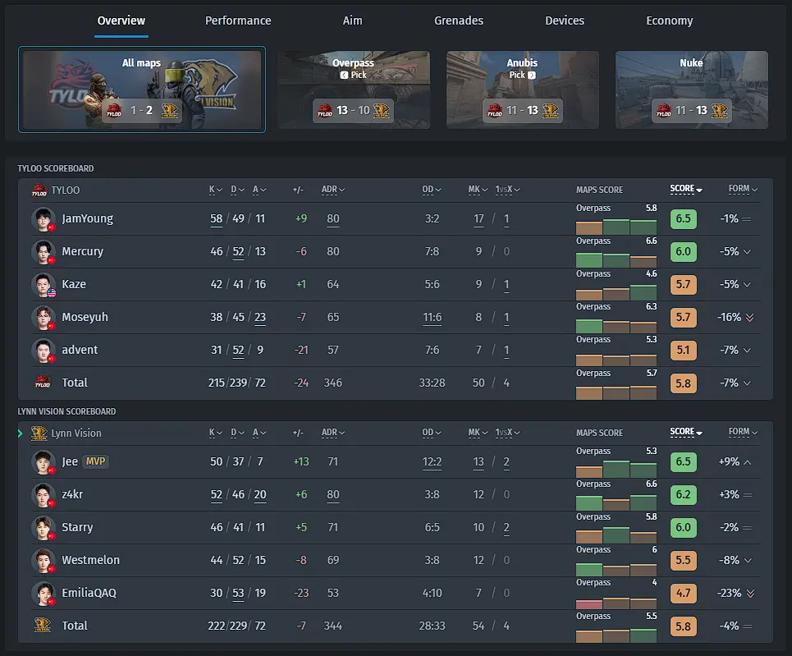Click the Lynn Vision team name in header
This screenshot has height=656, width=792.
coord(76,434)
